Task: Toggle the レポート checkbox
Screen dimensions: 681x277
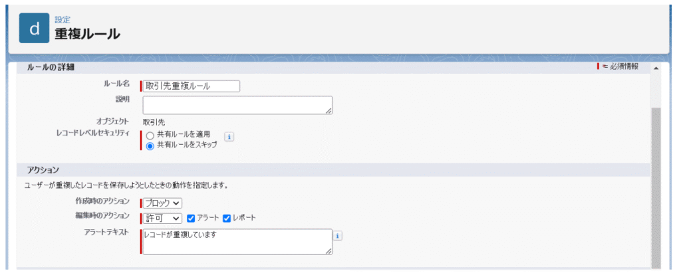Action: (x=226, y=218)
